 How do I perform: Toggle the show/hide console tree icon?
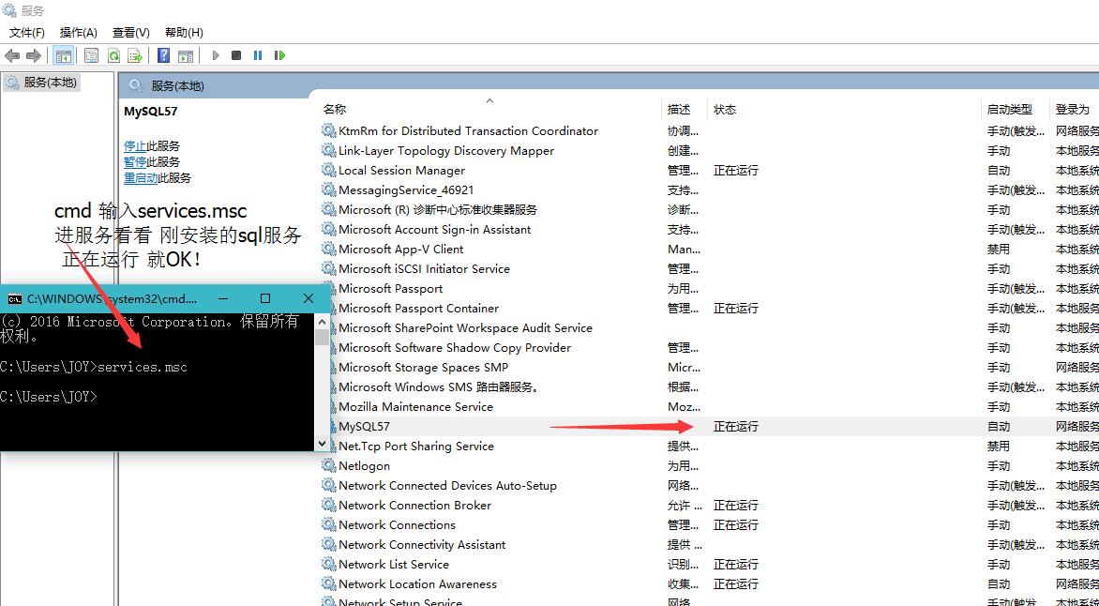pos(63,55)
